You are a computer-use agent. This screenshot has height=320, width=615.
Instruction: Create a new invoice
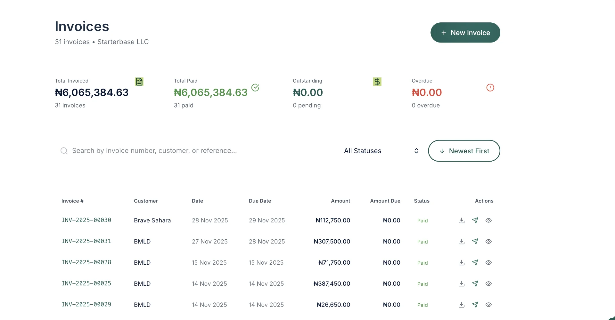click(x=465, y=32)
